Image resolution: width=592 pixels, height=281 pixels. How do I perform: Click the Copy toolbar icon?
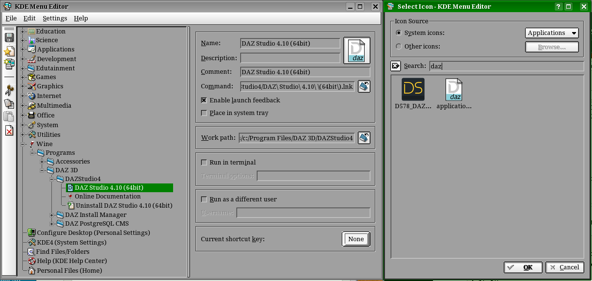(9, 103)
